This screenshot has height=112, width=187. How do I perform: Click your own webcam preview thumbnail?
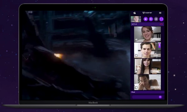click(136, 19)
